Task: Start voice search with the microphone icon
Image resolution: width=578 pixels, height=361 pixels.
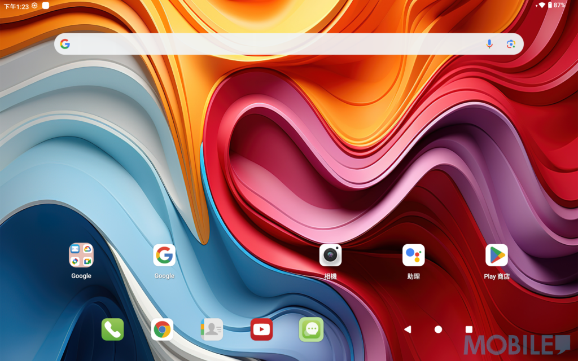Action: tap(489, 44)
